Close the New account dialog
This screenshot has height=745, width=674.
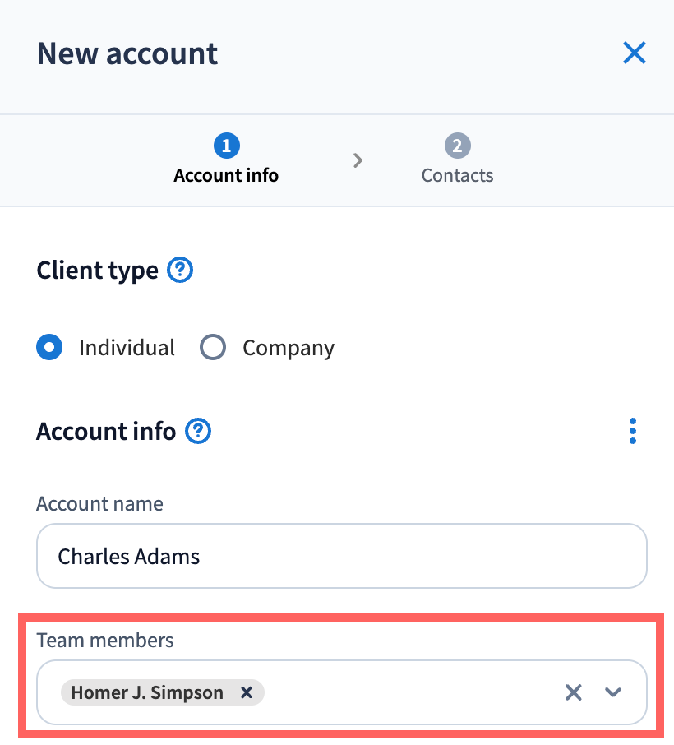tap(634, 53)
